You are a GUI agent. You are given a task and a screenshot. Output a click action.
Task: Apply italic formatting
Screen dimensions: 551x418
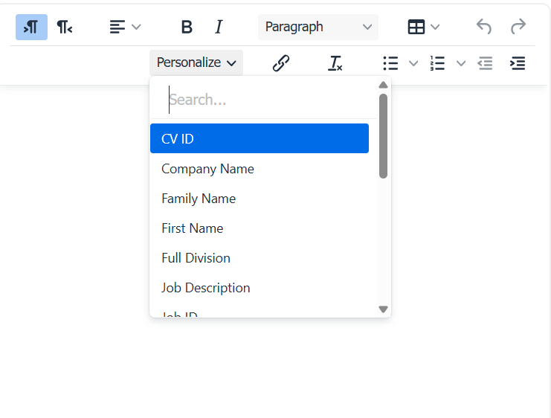[x=219, y=28]
